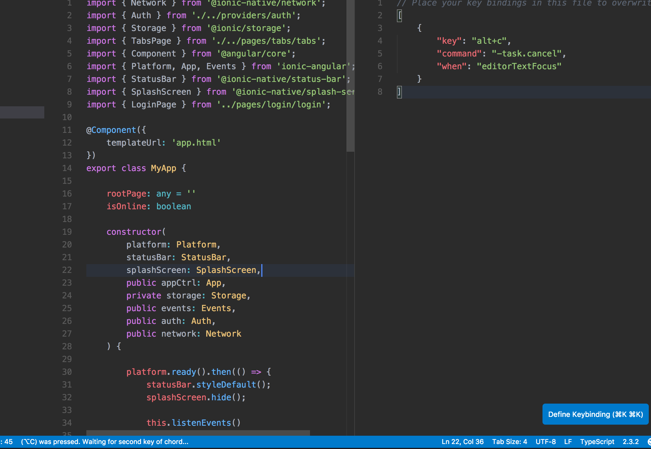This screenshot has height=449, width=651.
Task: Click the MyApp class name
Action: [x=163, y=168]
